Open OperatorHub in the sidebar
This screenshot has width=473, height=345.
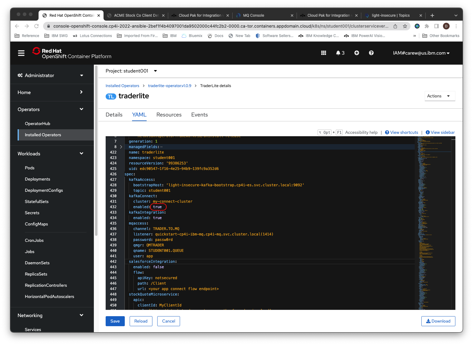(x=37, y=123)
